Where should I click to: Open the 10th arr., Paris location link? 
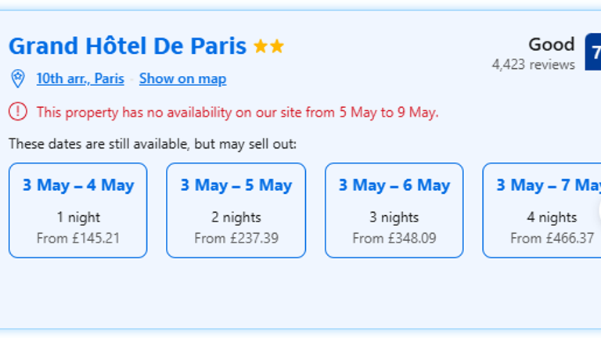pyautogui.click(x=80, y=78)
